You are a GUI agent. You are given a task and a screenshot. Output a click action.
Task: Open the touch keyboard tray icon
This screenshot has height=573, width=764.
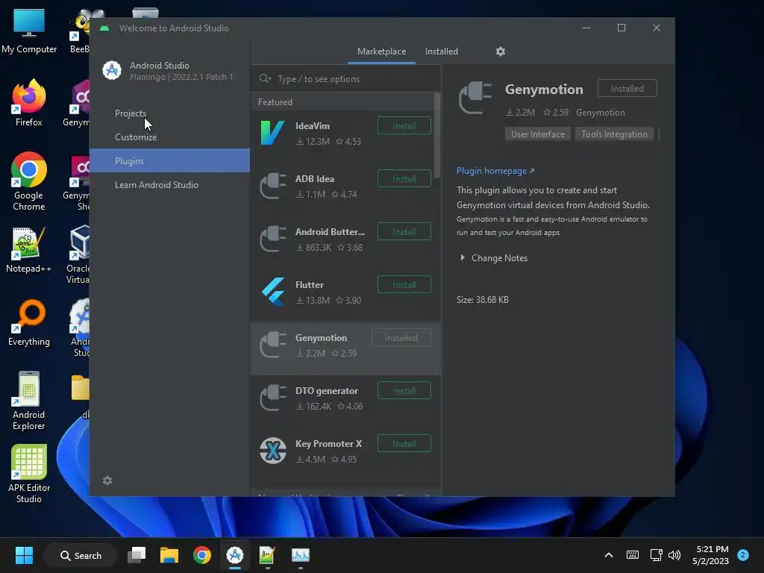[x=633, y=555]
